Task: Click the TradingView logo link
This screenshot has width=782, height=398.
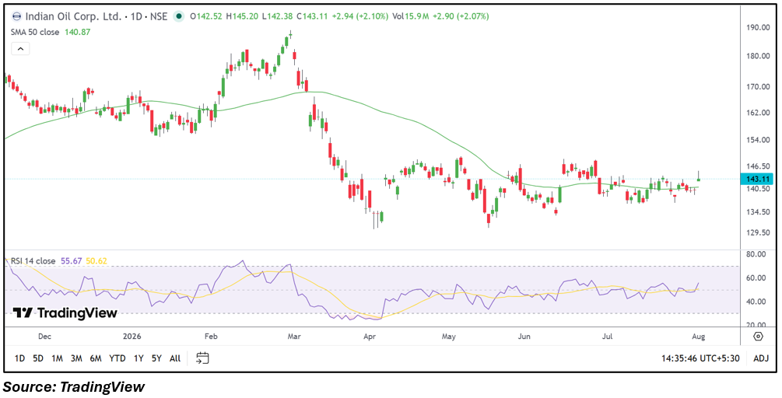Action: coord(65,312)
